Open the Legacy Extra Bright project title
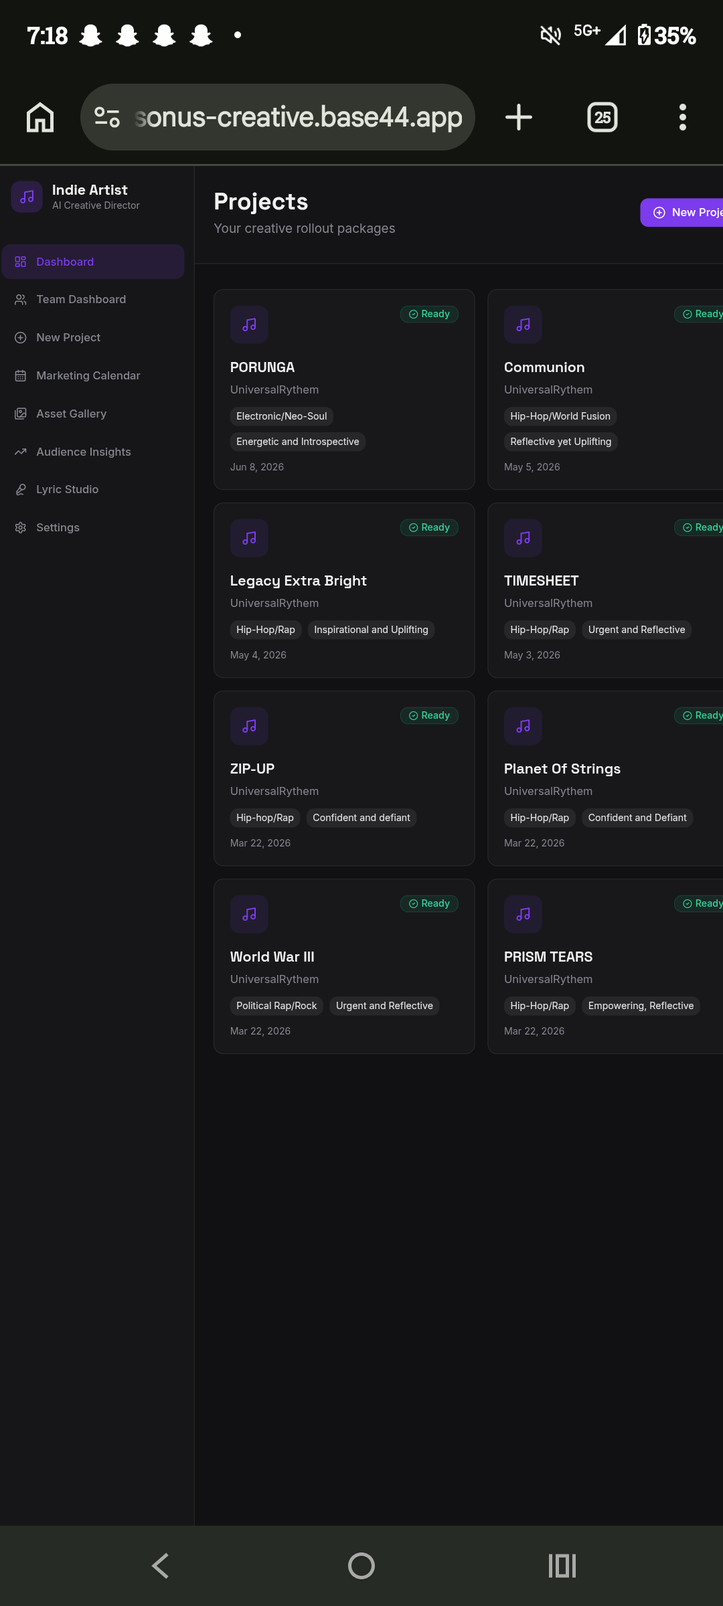Viewport: 723px width, 1606px height. click(299, 581)
